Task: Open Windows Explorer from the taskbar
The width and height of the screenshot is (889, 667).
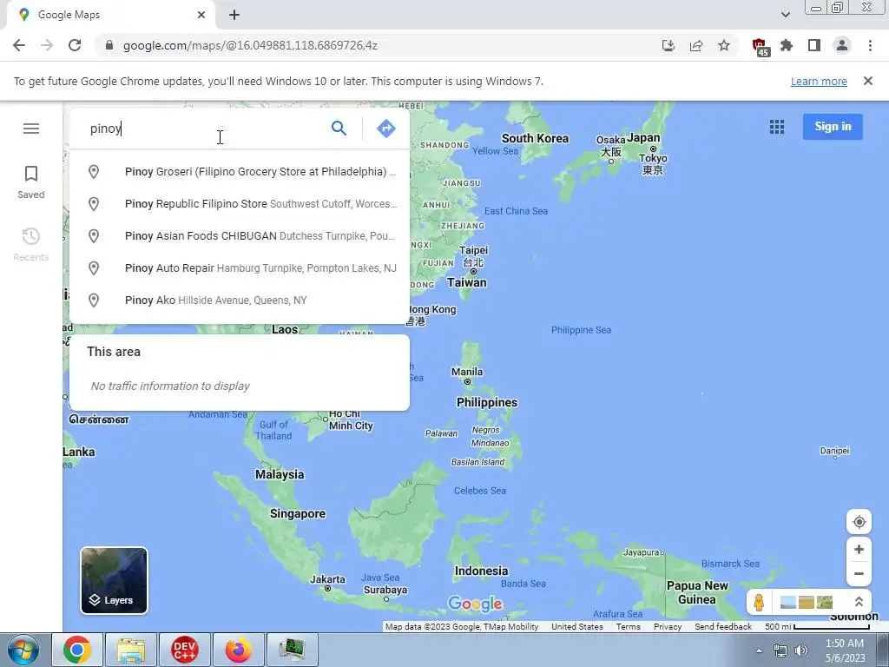Action: click(131, 650)
